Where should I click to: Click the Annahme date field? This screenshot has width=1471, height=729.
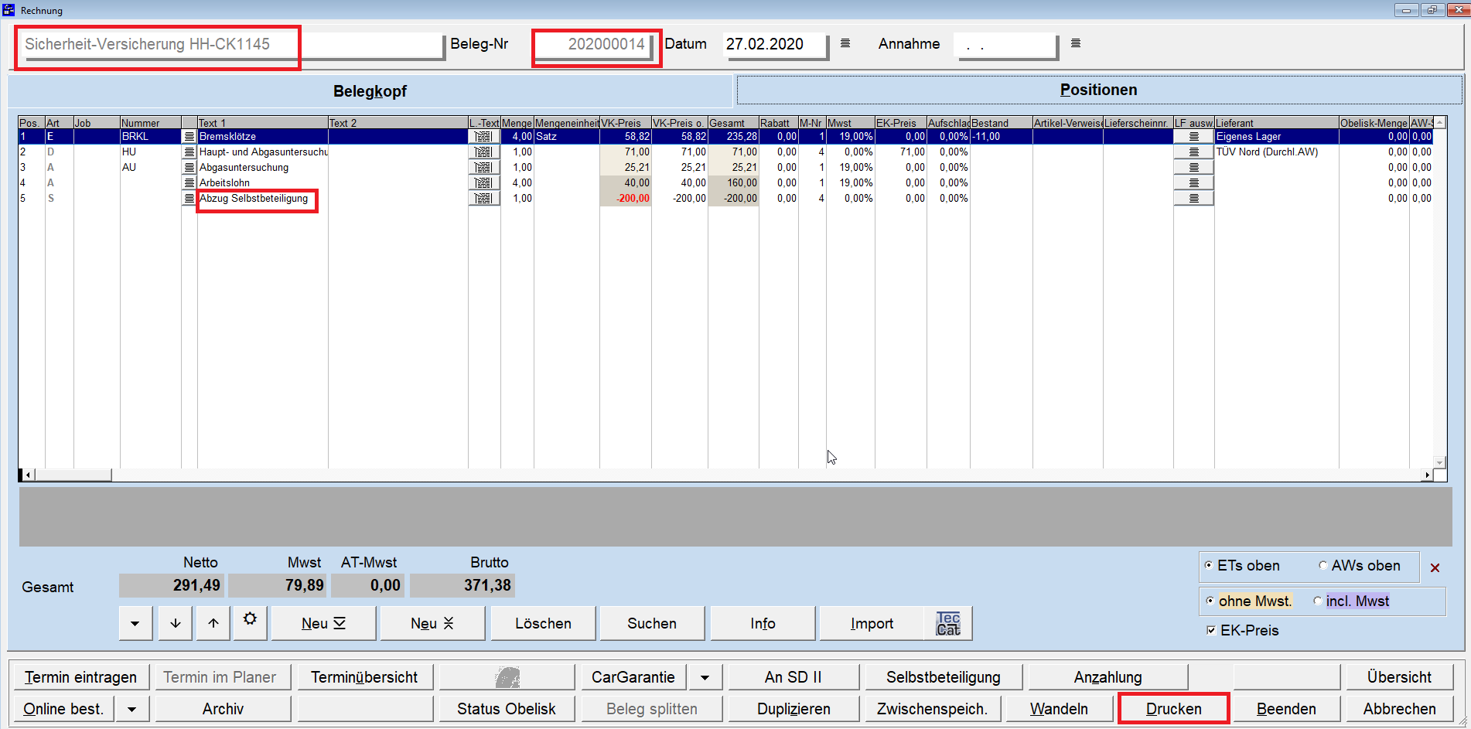(x=1005, y=44)
